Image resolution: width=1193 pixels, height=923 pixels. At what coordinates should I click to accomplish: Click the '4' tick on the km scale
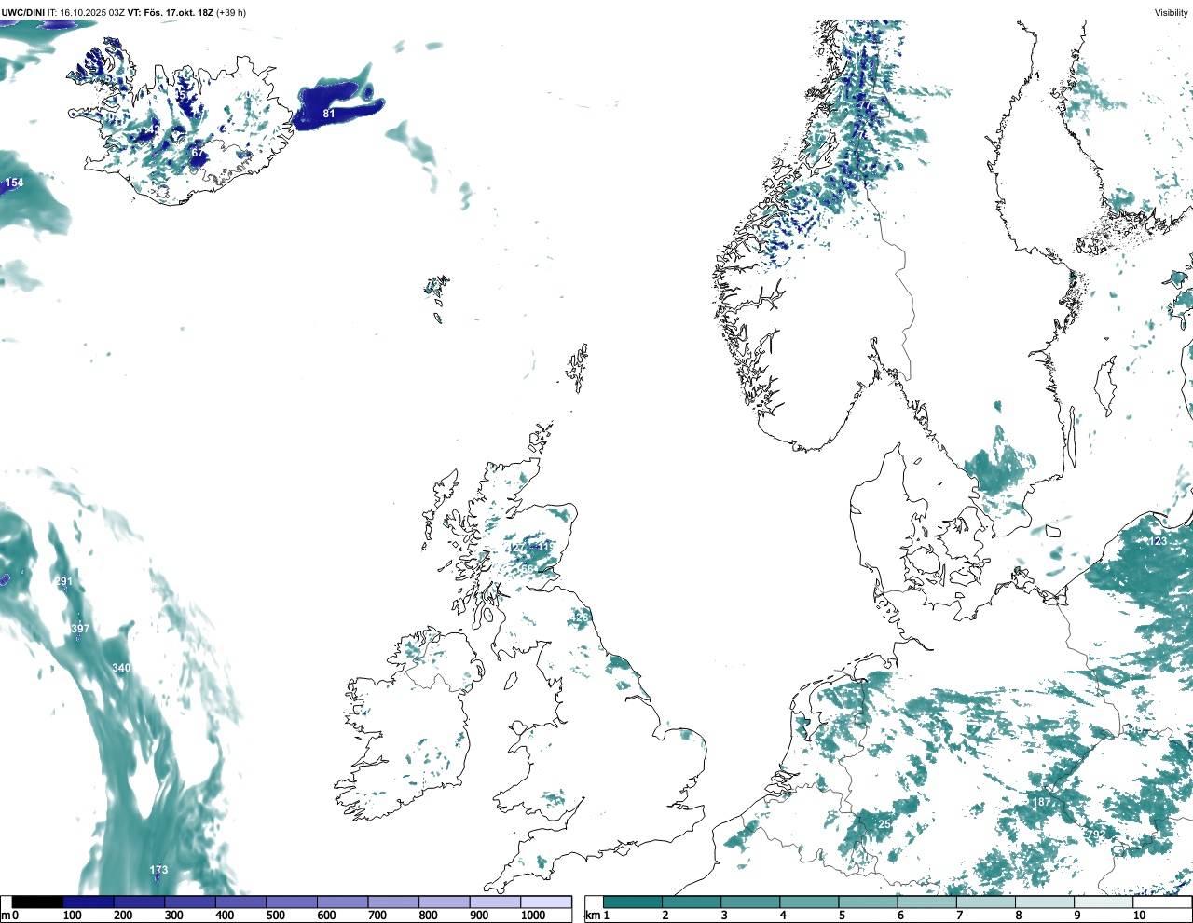(783, 916)
